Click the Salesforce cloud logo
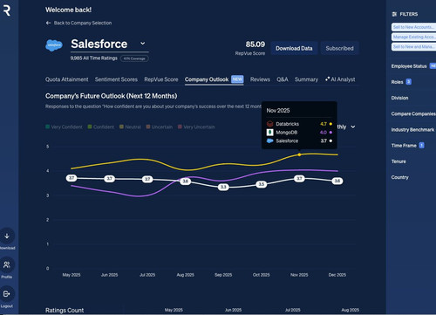The width and height of the screenshot is (436, 315). [54, 45]
